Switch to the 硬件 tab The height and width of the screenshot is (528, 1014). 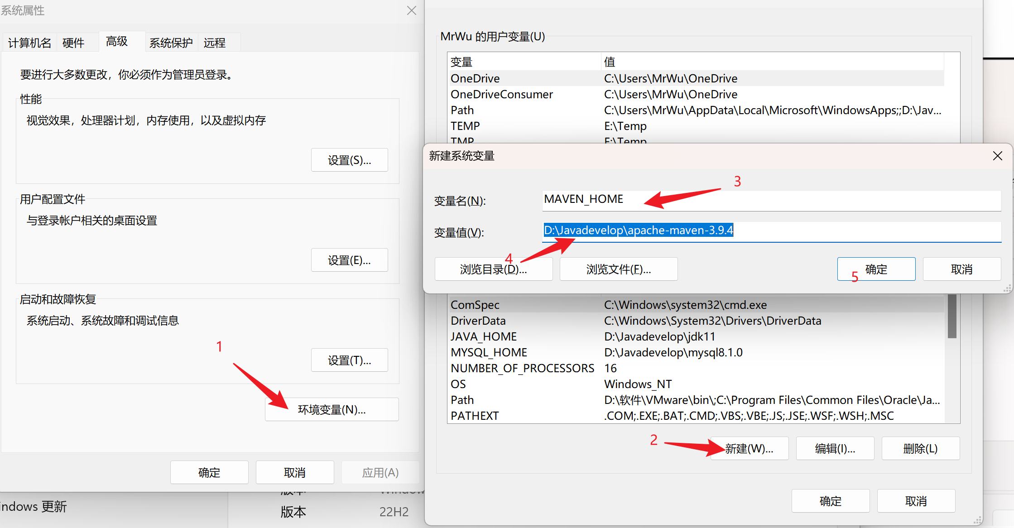pyautogui.click(x=73, y=42)
